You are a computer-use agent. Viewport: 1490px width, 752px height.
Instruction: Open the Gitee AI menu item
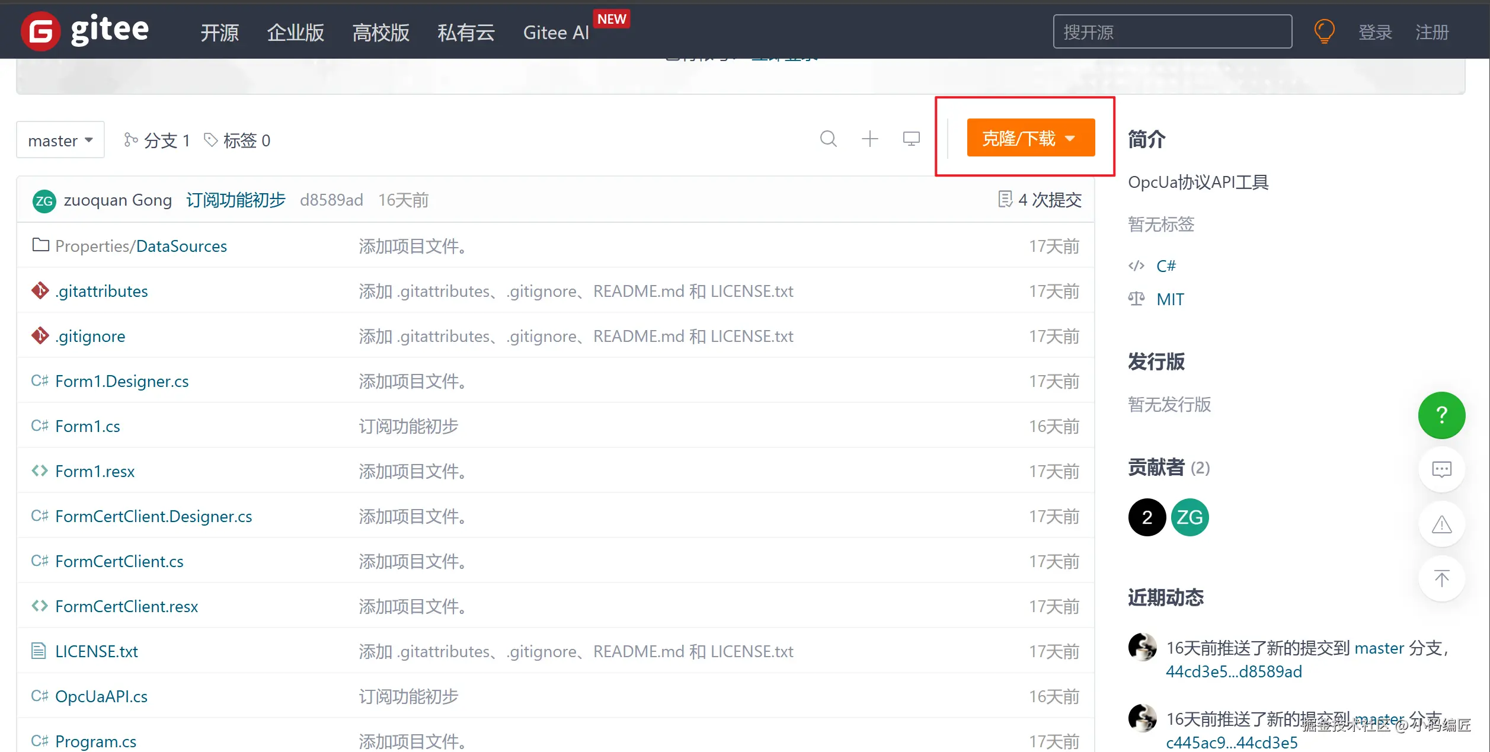coord(556,33)
